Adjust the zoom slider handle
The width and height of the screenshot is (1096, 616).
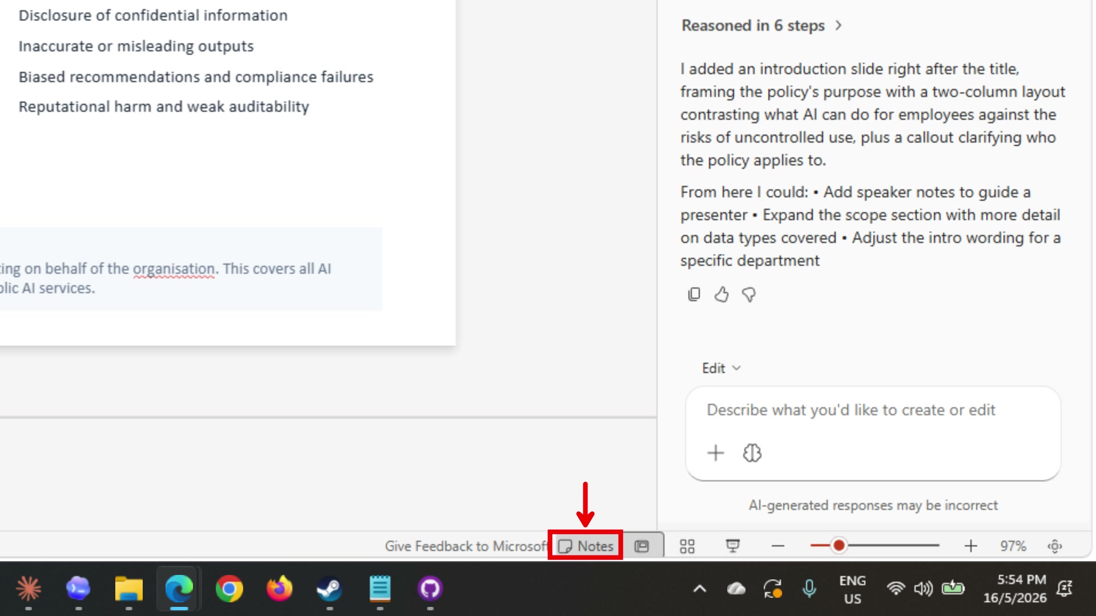(839, 546)
